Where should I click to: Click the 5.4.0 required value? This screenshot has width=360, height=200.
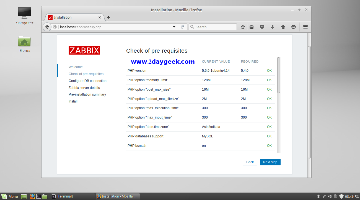click(245, 71)
